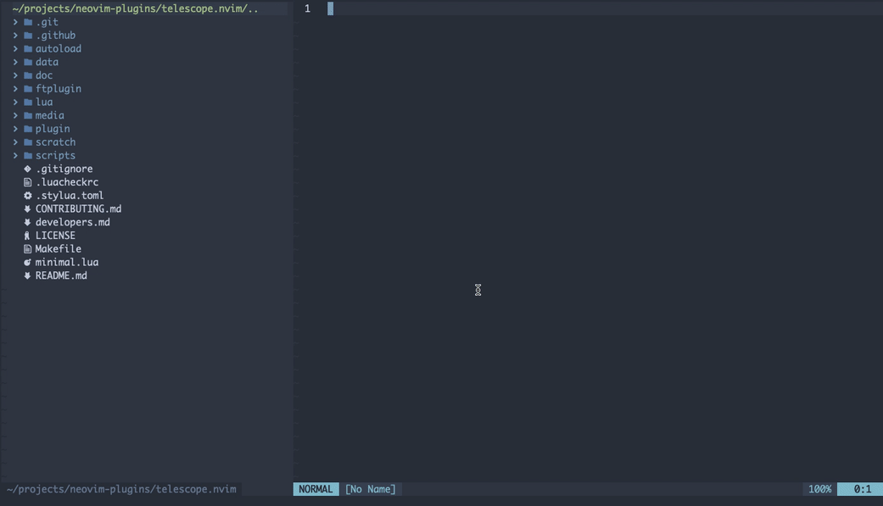The width and height of the screenshot is (883, 506).
Task: Click the tree statusline path telescope.nvim
Action: (x=121, y=489)
